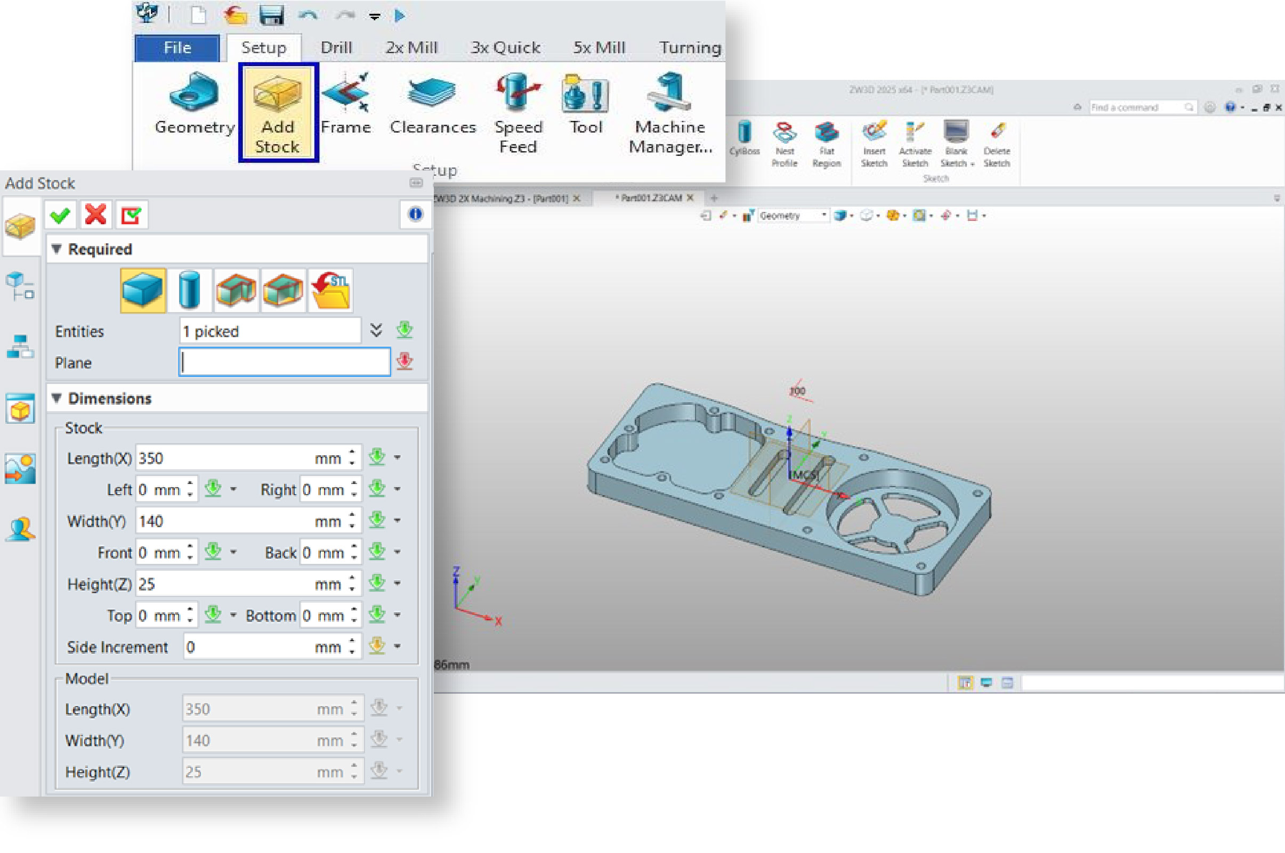Cancel Add Stock with red X
The image size is (1285, 853).
[x=96, y=215]
